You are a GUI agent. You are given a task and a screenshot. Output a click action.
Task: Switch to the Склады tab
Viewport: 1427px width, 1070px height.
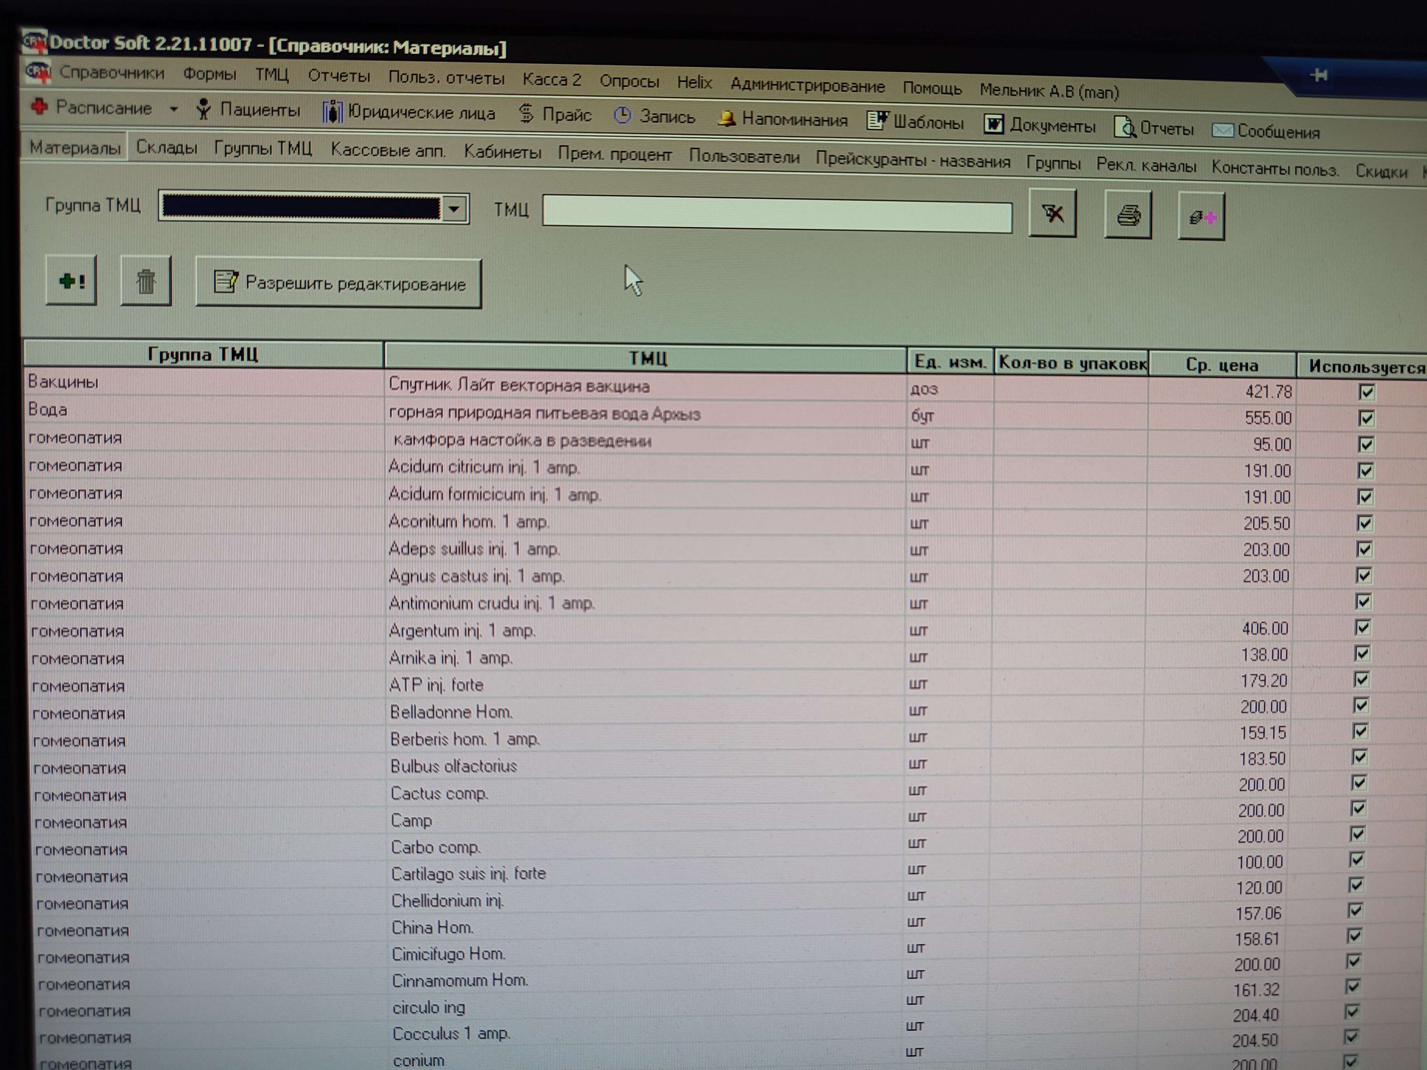[x=167, y=148]
